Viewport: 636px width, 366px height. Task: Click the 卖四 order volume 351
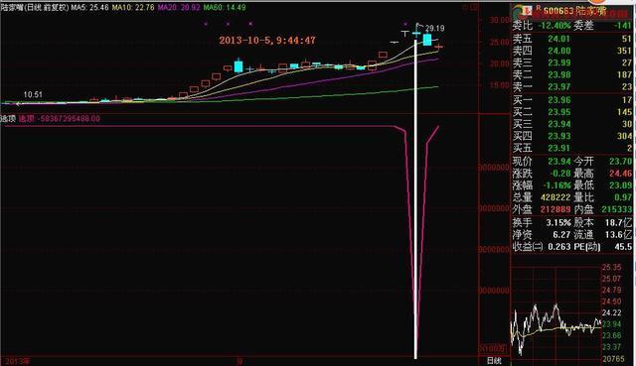click(x=624, y=51)
